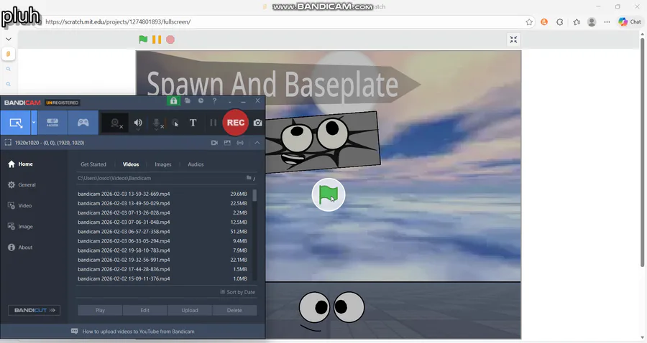Switch to Images tab
The width and height of the screenshot is (647, 343).
tap(163, 164)
